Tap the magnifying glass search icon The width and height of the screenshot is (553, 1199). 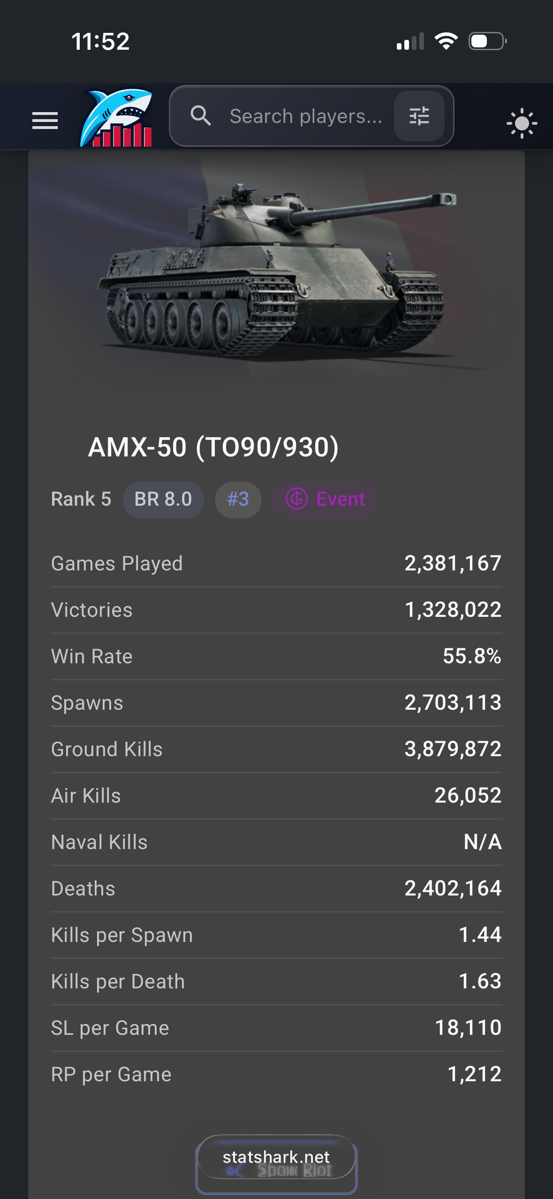[201, 116]
